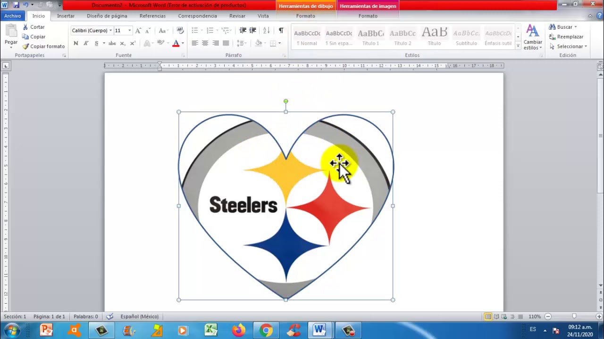The image size is (604, 339).
Task: Click the Reemplazar button
Action: 566,37
